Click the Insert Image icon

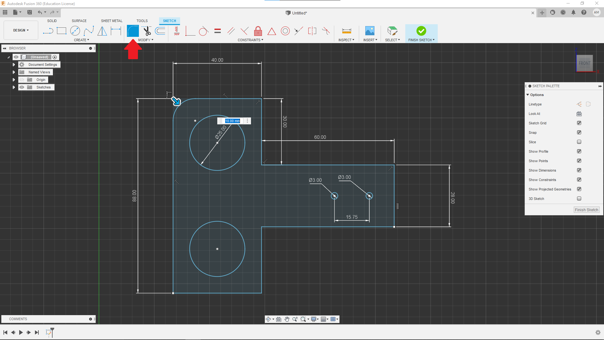[x=370, y=31]
